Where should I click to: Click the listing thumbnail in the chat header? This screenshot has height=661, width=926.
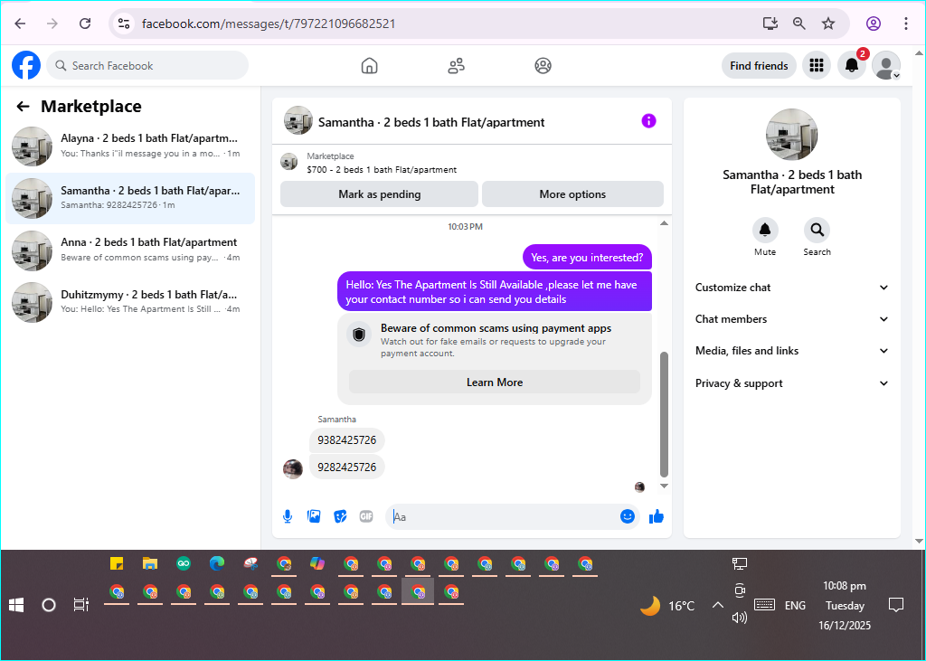point(298,121)
